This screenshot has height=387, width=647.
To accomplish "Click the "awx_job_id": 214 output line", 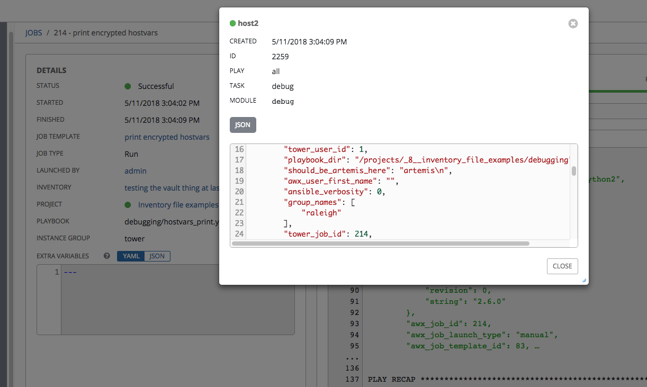I will pyautogui.click(x=448, y=324).
